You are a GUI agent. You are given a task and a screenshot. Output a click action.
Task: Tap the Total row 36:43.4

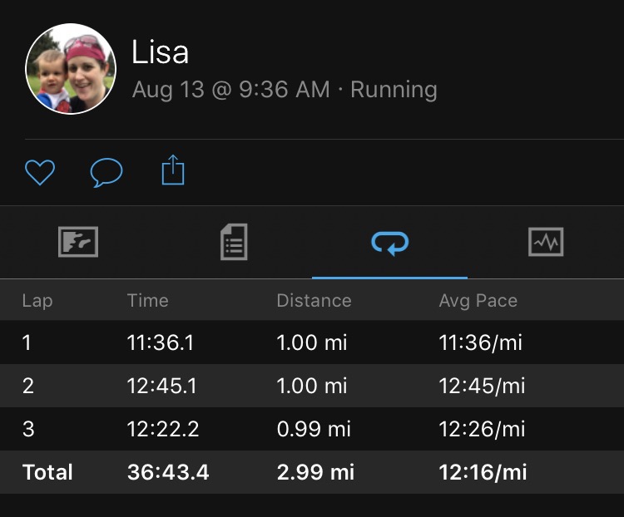coord(312,472)
